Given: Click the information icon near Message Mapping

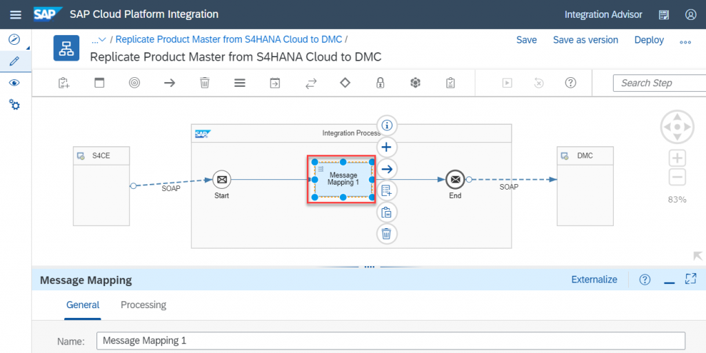Looking at the screenshot, I should 387,125.
